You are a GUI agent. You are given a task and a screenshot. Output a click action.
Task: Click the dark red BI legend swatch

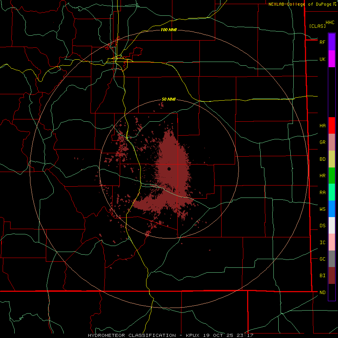tap(332, 276)
